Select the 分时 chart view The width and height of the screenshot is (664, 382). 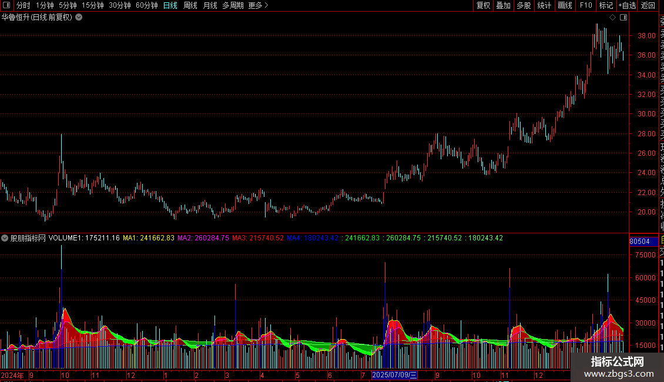(x=24, y=5)
